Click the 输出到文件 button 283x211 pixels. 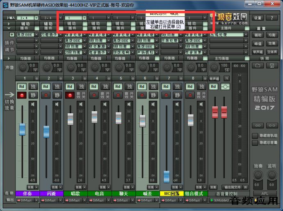pyautogui.click(x=232, y=187)
